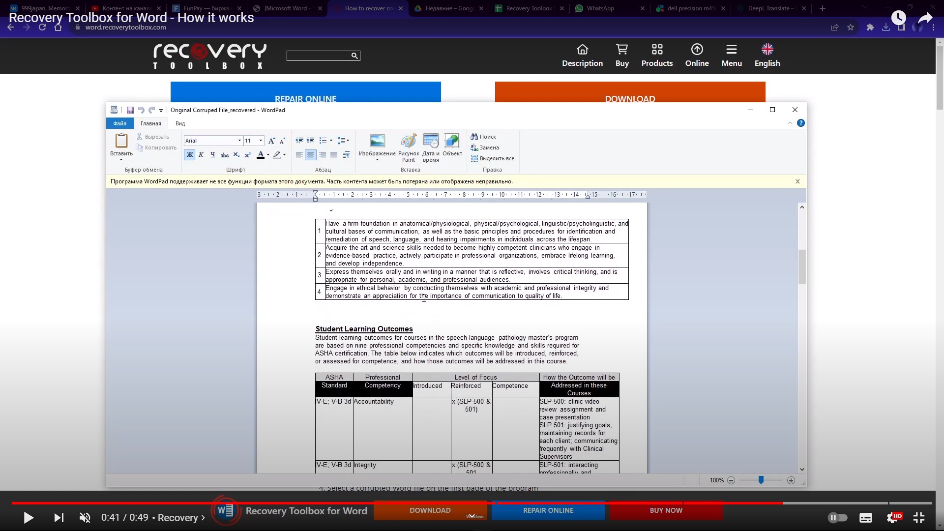Align paragraph text to the left
The width and height of the screenshot is (944, 531).
pyautogui.click(x=299, y=155)
